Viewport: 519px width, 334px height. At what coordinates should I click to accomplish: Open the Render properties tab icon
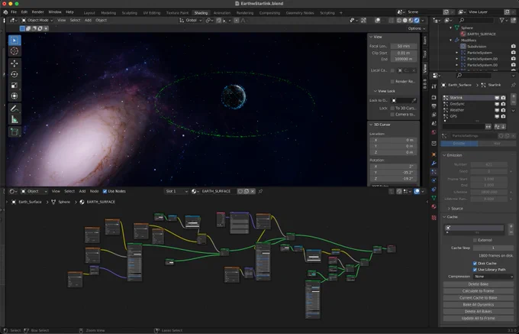tap(434, 97)
